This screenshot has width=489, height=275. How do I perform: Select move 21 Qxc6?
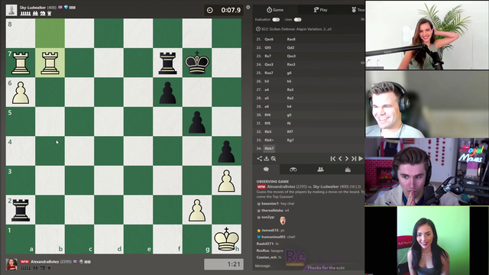pyautogui.click(x=269, y=39)
